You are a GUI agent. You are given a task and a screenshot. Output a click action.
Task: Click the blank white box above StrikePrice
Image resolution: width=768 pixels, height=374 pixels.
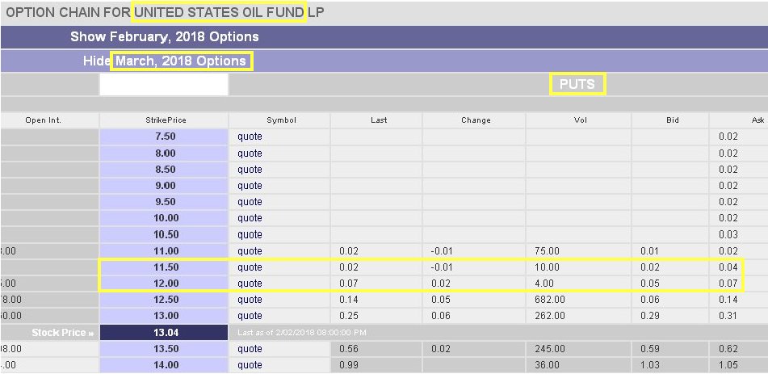(x=164, y=84)
